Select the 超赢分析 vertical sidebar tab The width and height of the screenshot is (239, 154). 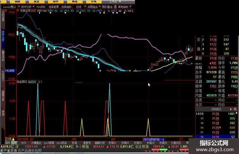[3, 96]
